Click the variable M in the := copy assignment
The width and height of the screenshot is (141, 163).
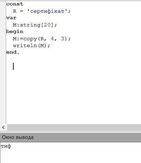[15, 39]
